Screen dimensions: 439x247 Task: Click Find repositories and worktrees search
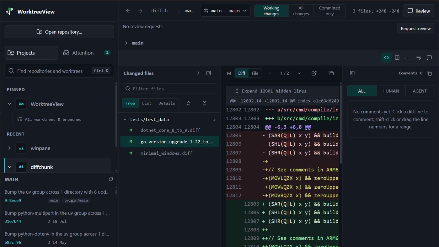pyautogui.click(x=59, y=71)
